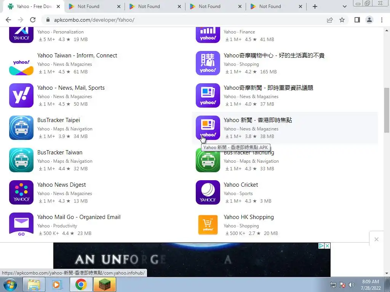Open Yahoo Taiwan - Inform, Connect link
Viewport: 390px width, 292px height.
point(77,56)
